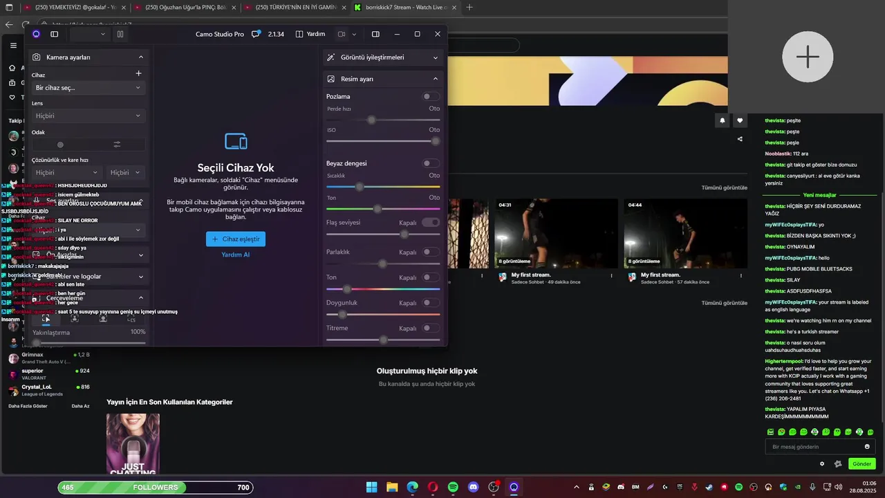Open the Yardım AI link

click(x=236, y=255)
